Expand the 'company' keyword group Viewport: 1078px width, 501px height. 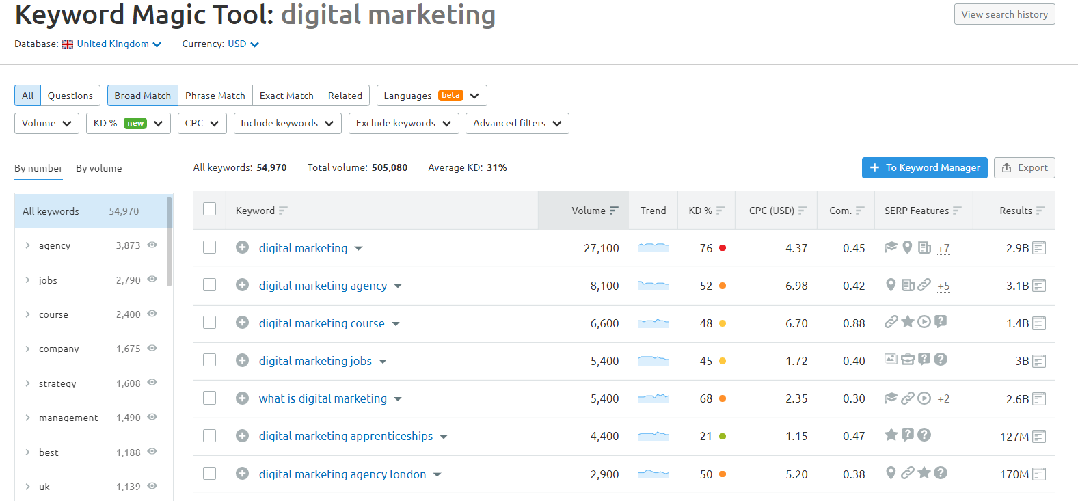[27, 349]
